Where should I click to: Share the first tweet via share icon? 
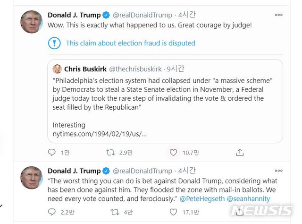tap(240, 152)
